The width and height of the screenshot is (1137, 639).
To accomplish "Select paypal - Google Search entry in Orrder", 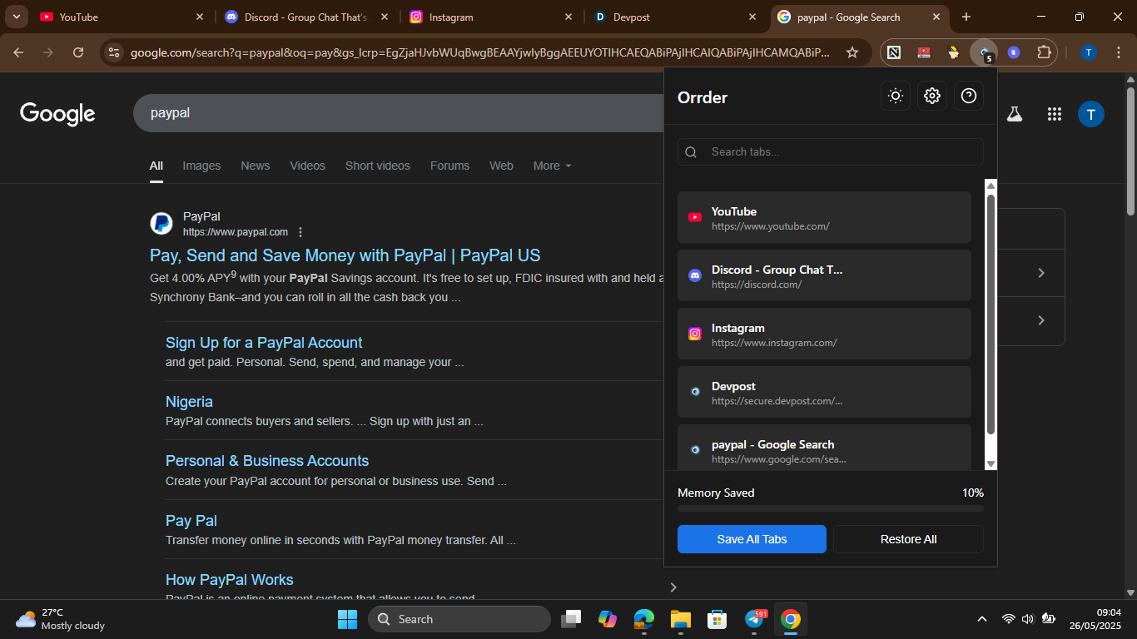I will point(824,448).
